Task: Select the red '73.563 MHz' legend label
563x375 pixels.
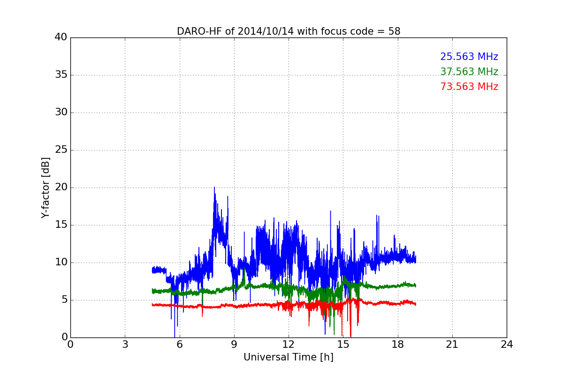Action: [x=469, y=87]
